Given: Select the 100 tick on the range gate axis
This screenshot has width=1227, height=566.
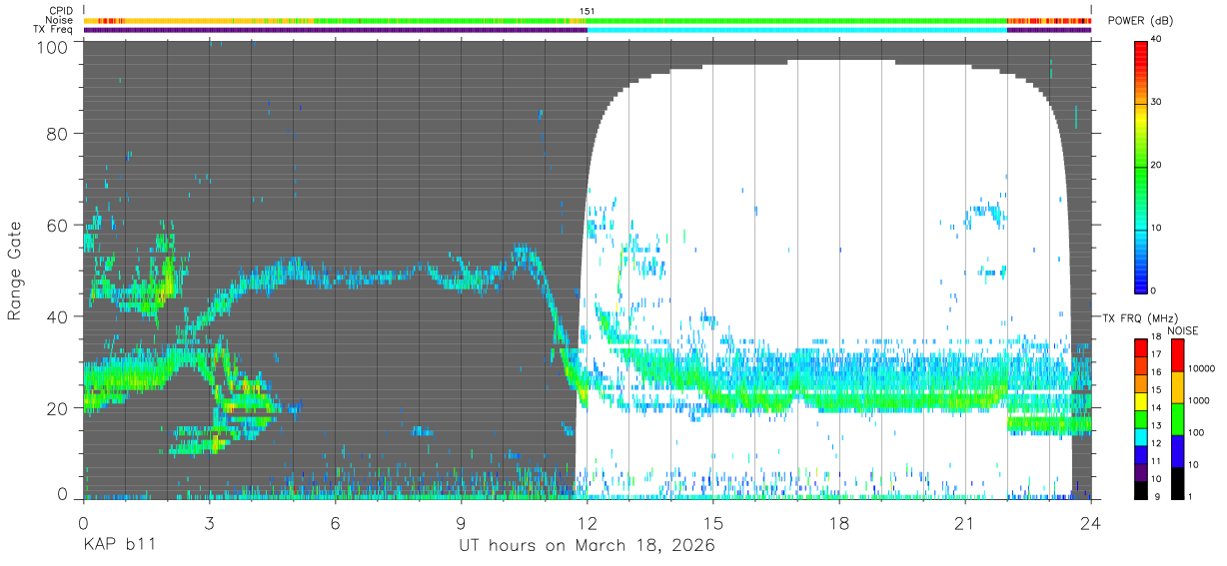Looking at the screenshot, I should pos(51,48).
